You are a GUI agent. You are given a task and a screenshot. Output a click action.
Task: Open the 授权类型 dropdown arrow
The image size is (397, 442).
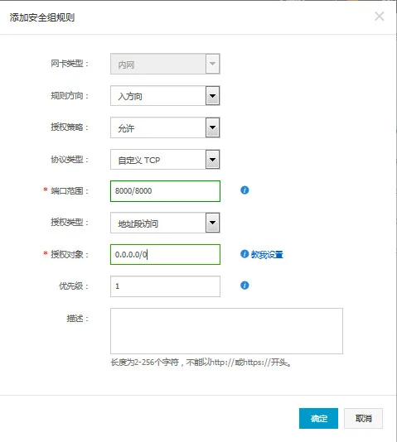[x=212, y=223]
